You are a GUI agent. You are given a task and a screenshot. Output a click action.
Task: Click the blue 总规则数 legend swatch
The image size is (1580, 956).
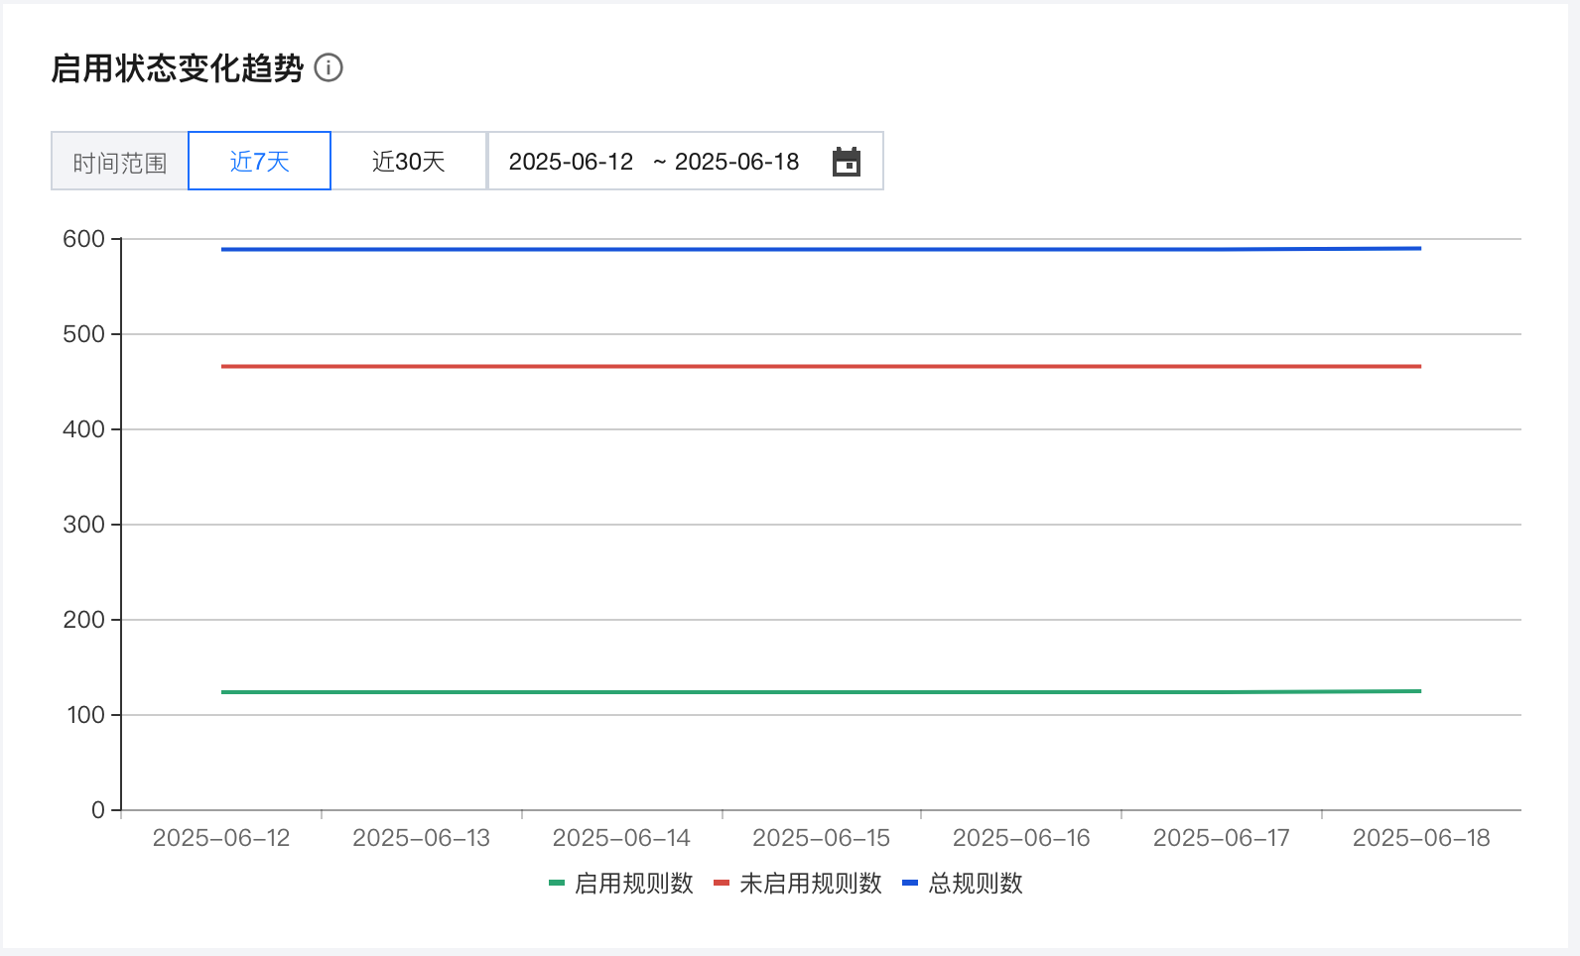(x=910, y=883)
